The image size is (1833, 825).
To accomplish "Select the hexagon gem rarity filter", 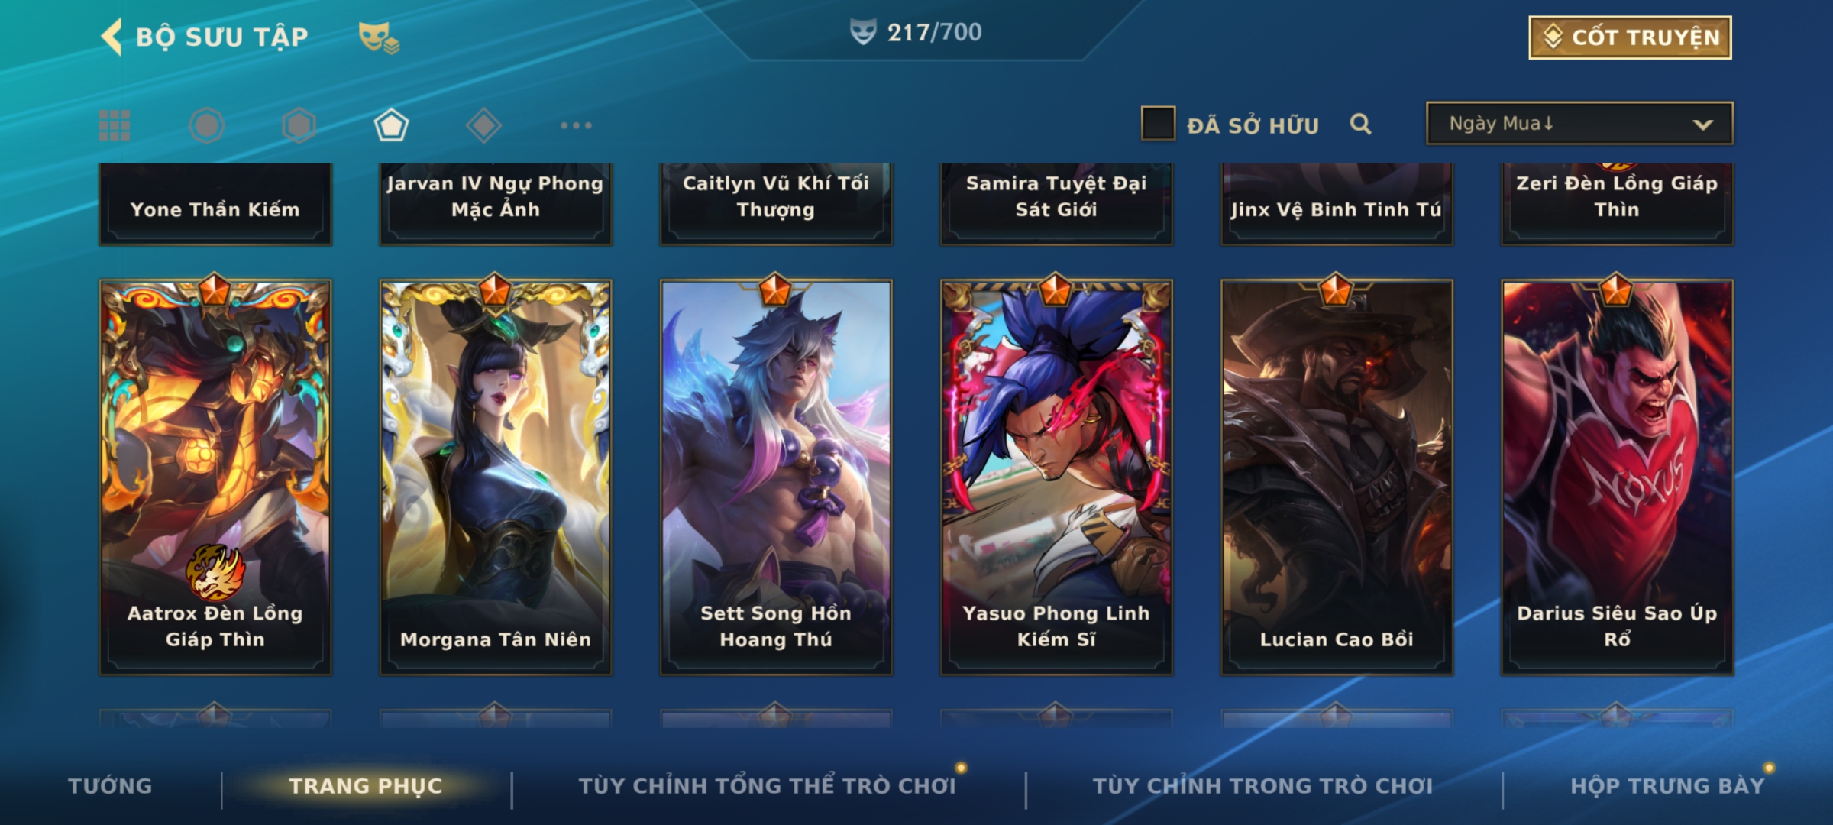I will click(299, 125).
